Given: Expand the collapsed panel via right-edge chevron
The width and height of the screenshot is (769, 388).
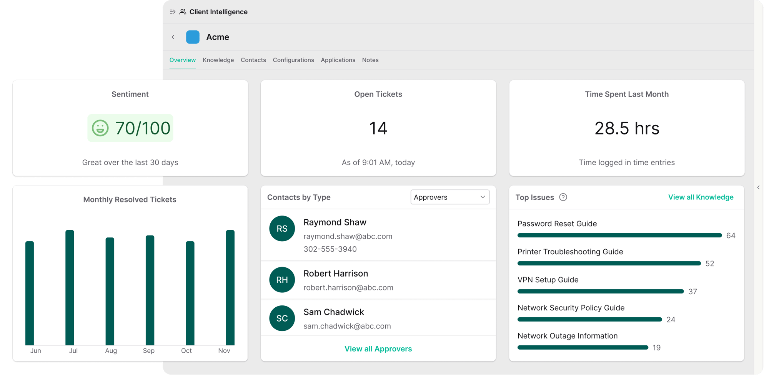Looking at the screenshot, I should 758,187.
